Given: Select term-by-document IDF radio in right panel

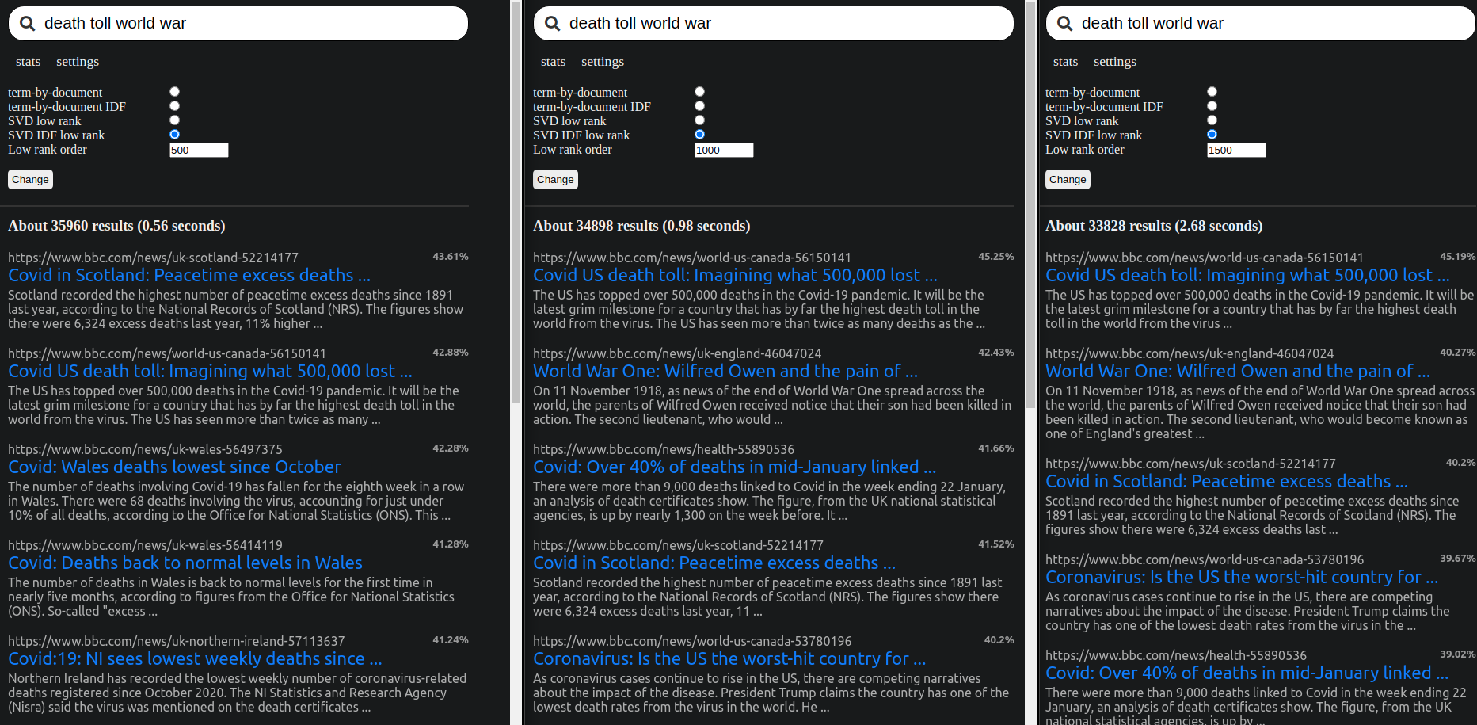Looking at the screenshot, I should [x=1212, y=106].
